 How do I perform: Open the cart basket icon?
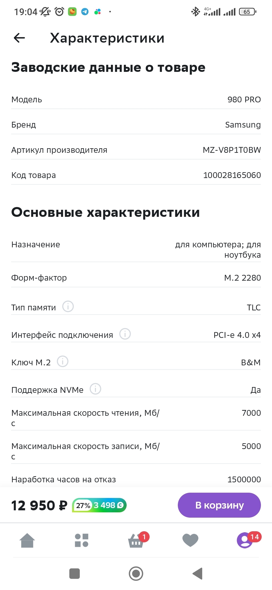coord(136,541)
